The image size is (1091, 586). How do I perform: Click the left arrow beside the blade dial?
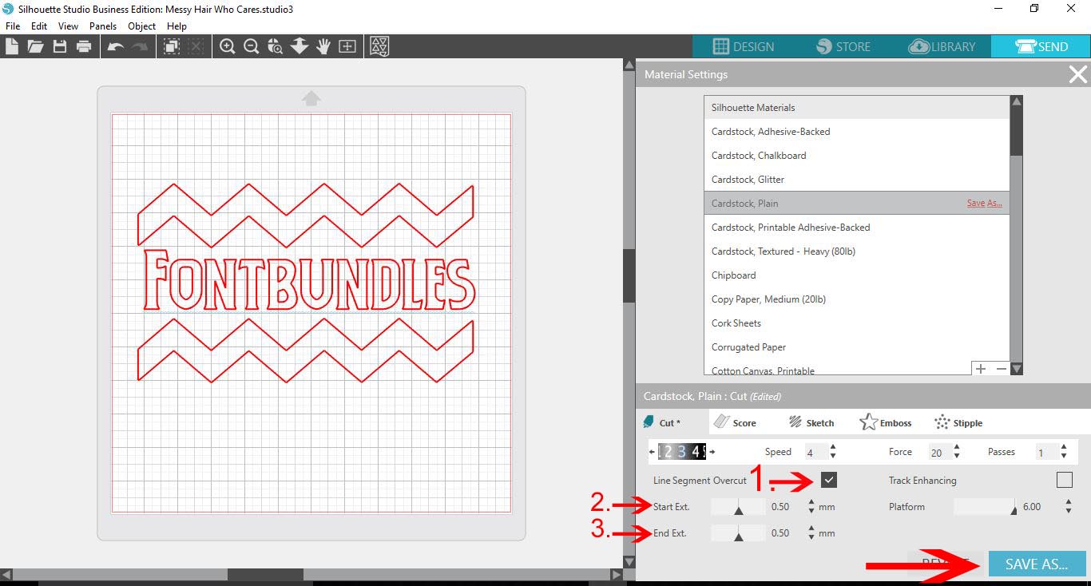653,452
